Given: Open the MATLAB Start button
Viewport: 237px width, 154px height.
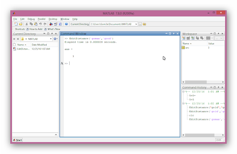Looking at the screenshot, I should [x=17, y=140].
